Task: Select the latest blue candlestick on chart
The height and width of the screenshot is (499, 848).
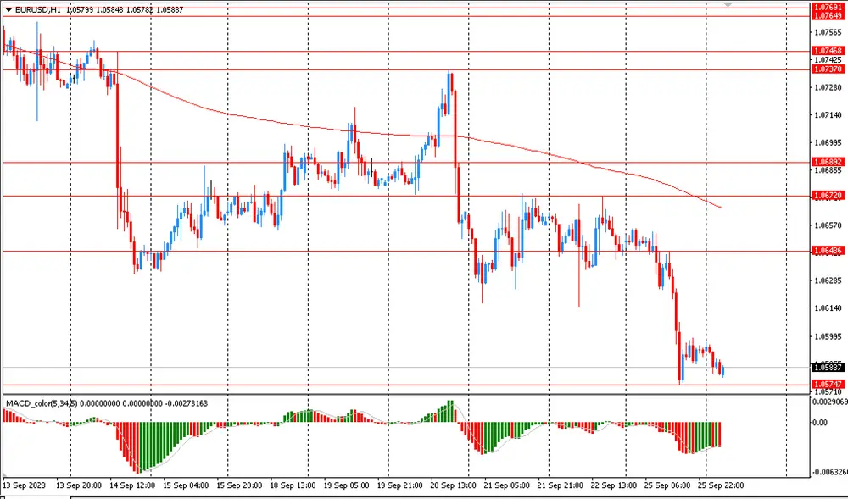Action: (722, 369)
